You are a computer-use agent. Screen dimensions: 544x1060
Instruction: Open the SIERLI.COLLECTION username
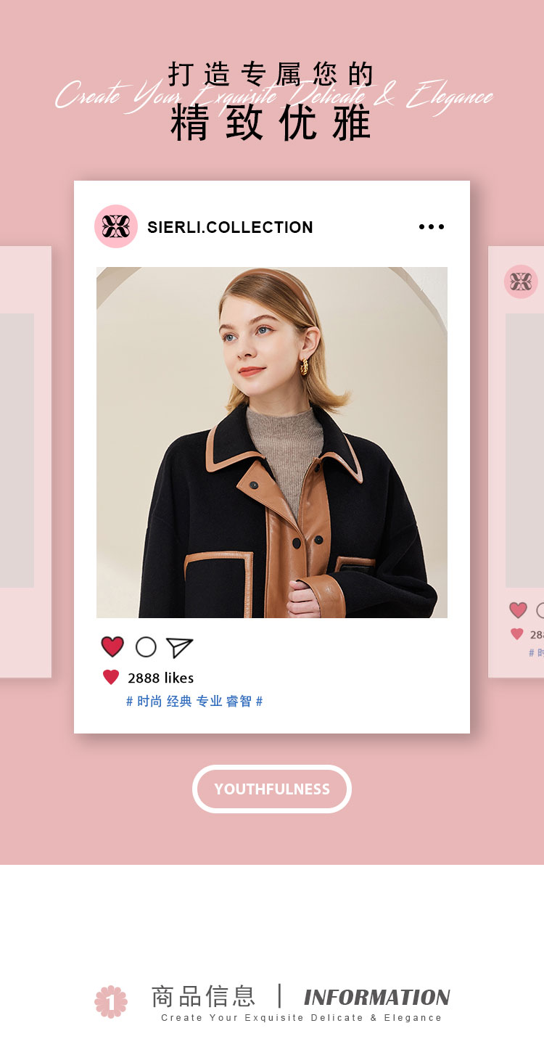(x=230, y=227)
